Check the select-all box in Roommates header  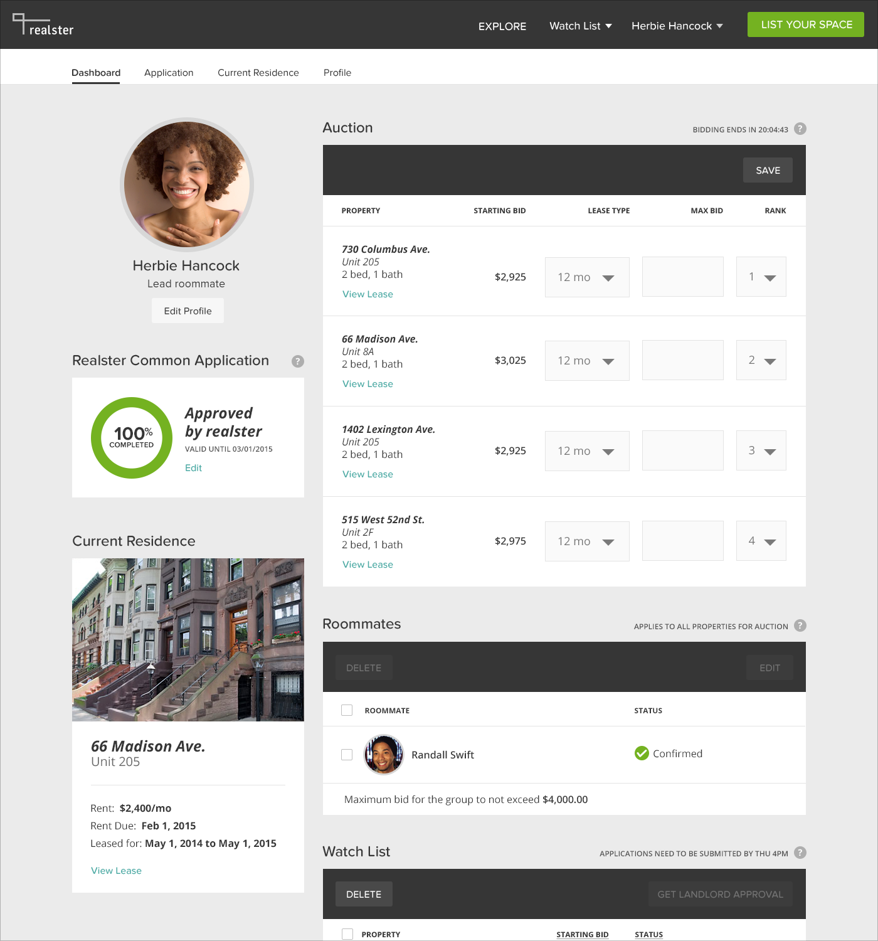(x=347, y=710)
